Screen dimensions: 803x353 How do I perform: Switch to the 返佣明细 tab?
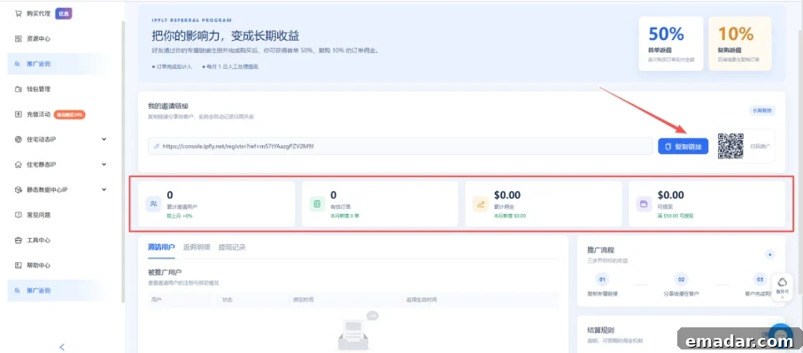click(197, 247)
